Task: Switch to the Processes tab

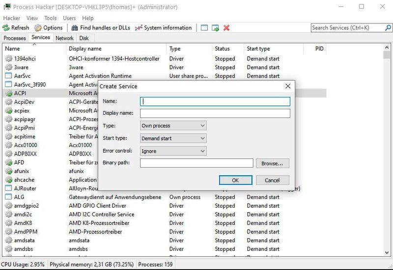Action: (15, 38)
